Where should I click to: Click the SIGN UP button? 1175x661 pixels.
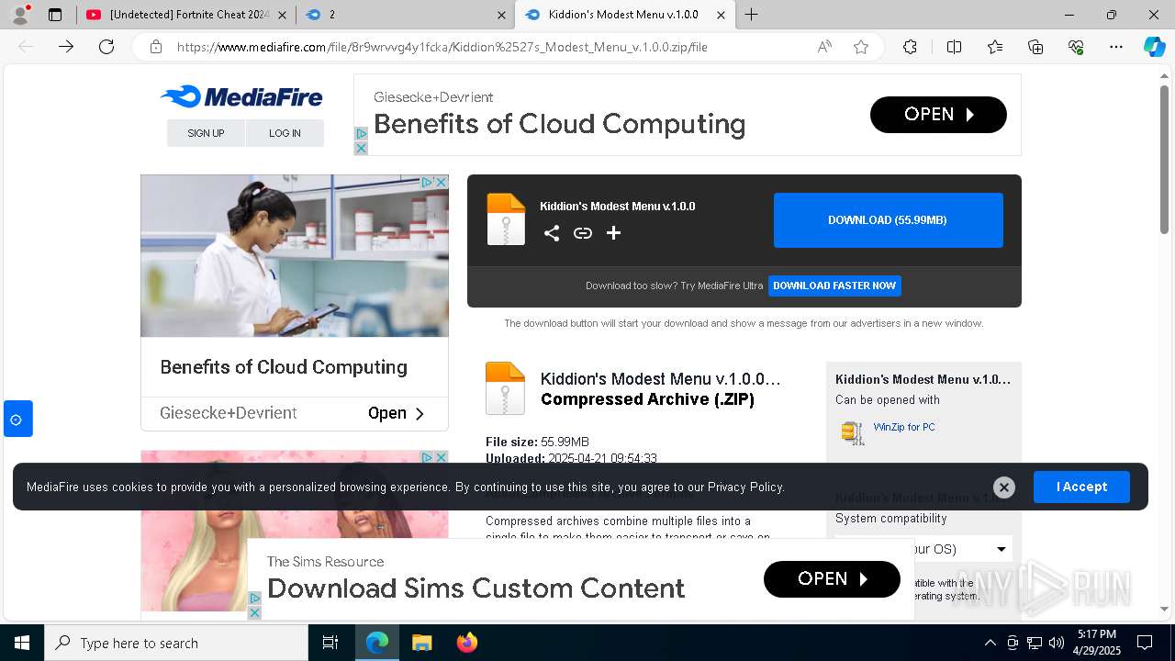pyautogui.click(x=206, y=133)
